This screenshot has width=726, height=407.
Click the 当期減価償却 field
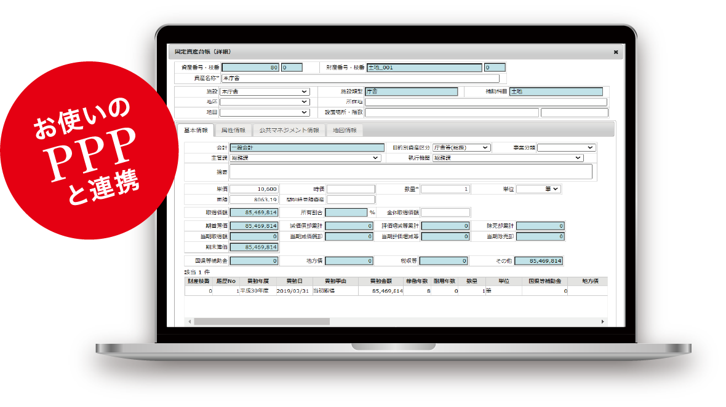click(349, 236)
